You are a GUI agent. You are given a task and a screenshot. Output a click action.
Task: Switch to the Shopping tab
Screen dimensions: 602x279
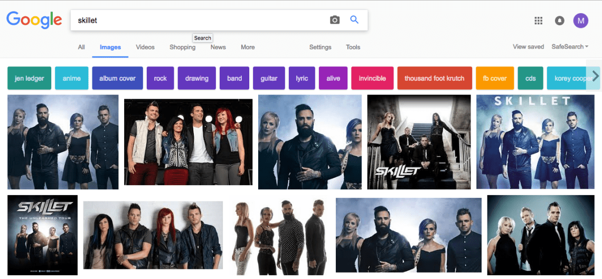pos(182,47)
